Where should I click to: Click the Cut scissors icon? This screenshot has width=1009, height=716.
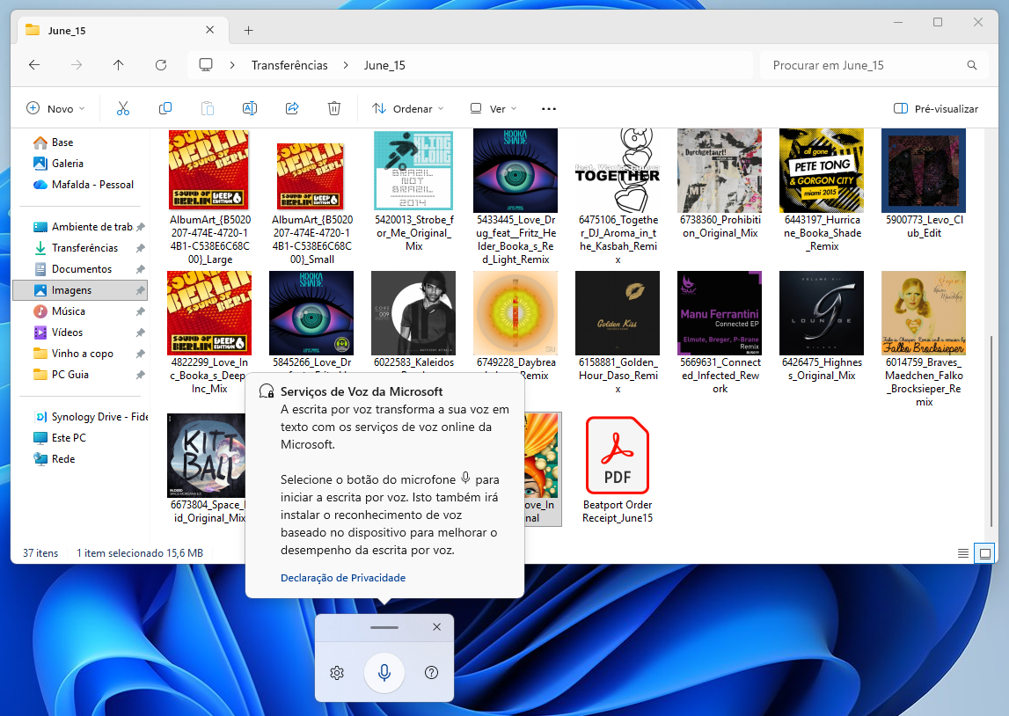(x=123, y=109)
